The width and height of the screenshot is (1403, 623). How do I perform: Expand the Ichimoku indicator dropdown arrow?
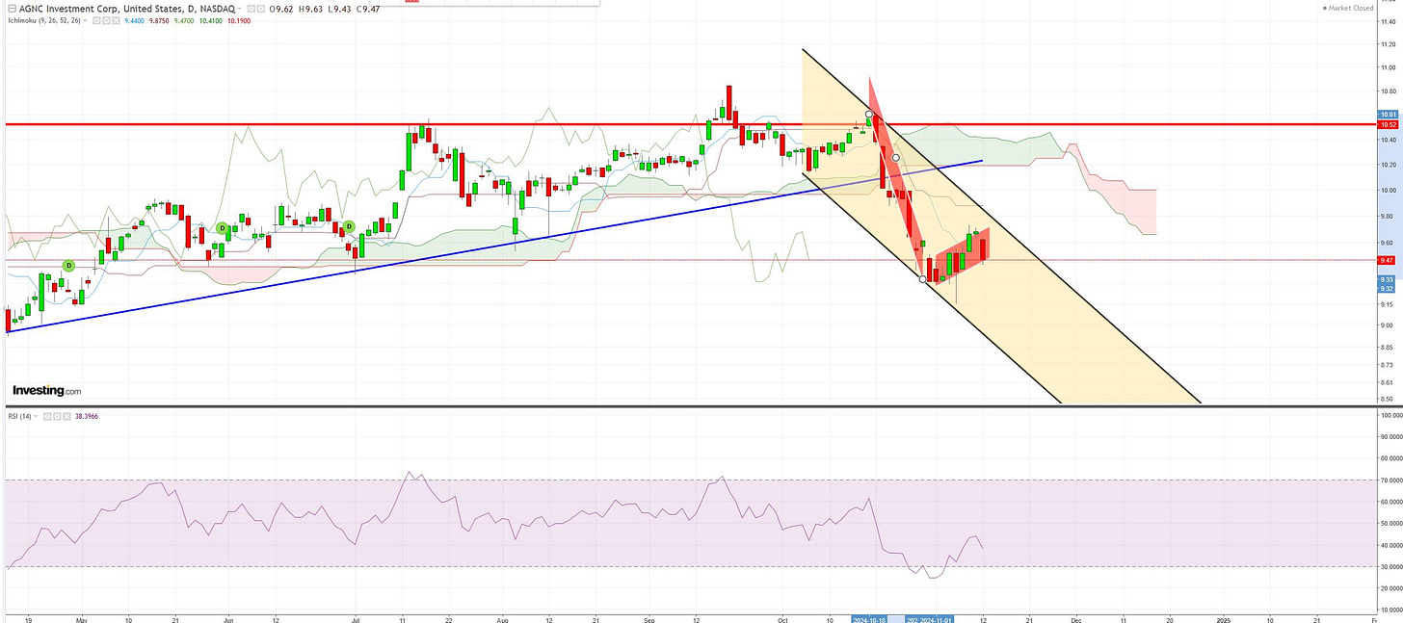(85, 20)
